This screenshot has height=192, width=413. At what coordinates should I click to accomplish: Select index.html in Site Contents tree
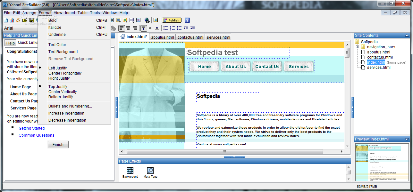(x=376, y=62)
